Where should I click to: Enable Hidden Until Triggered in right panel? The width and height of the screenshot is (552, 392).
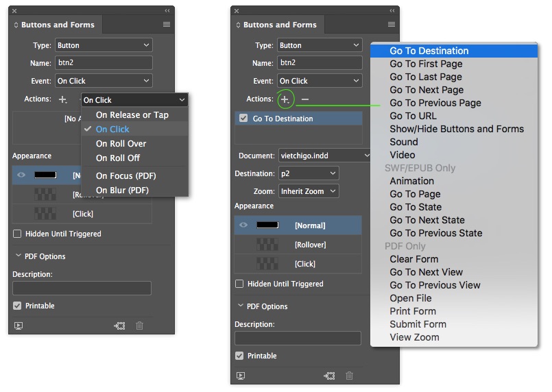239,284
